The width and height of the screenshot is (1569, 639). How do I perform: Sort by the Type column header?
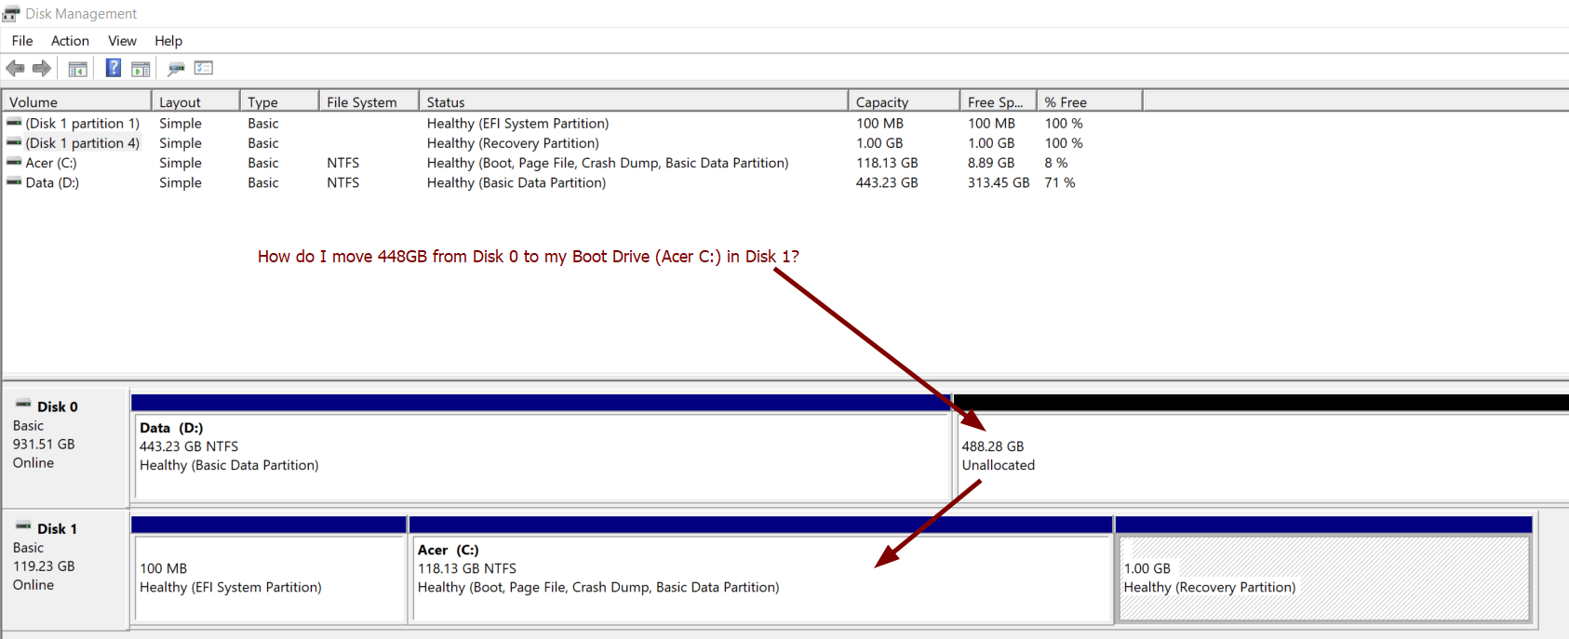click(x=279, y=101)
